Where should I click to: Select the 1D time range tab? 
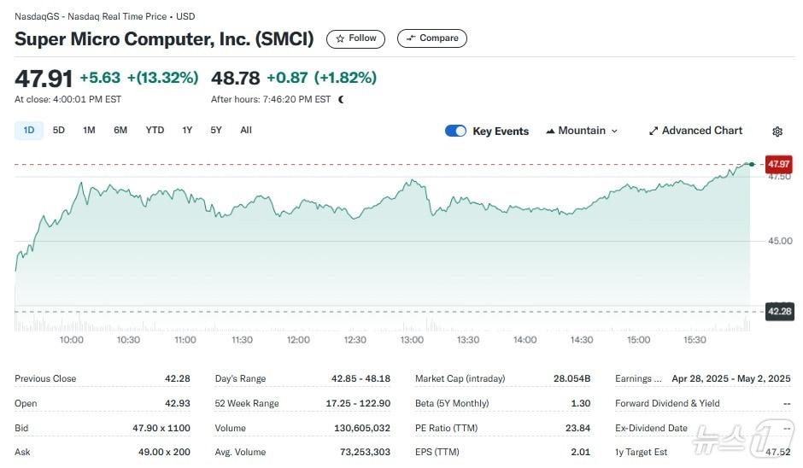coord(29,131)
